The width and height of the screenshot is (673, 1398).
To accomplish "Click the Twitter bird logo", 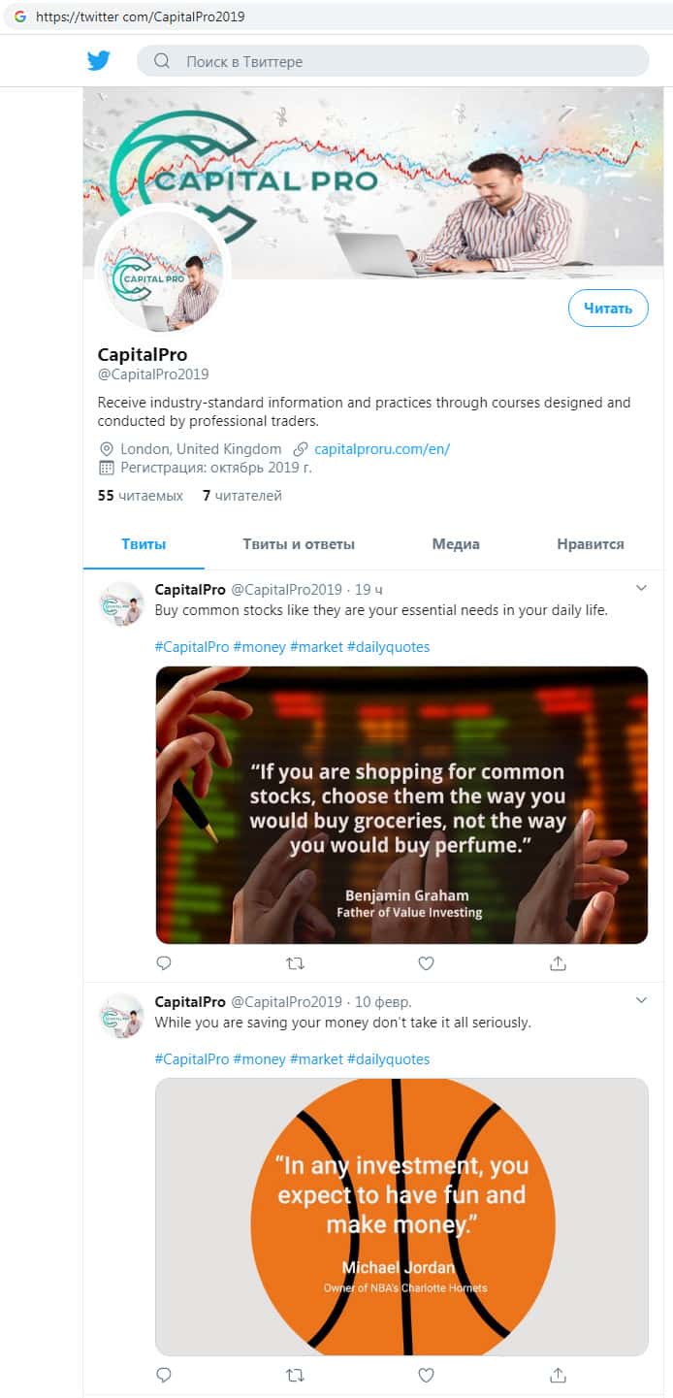I will point(98,61).
